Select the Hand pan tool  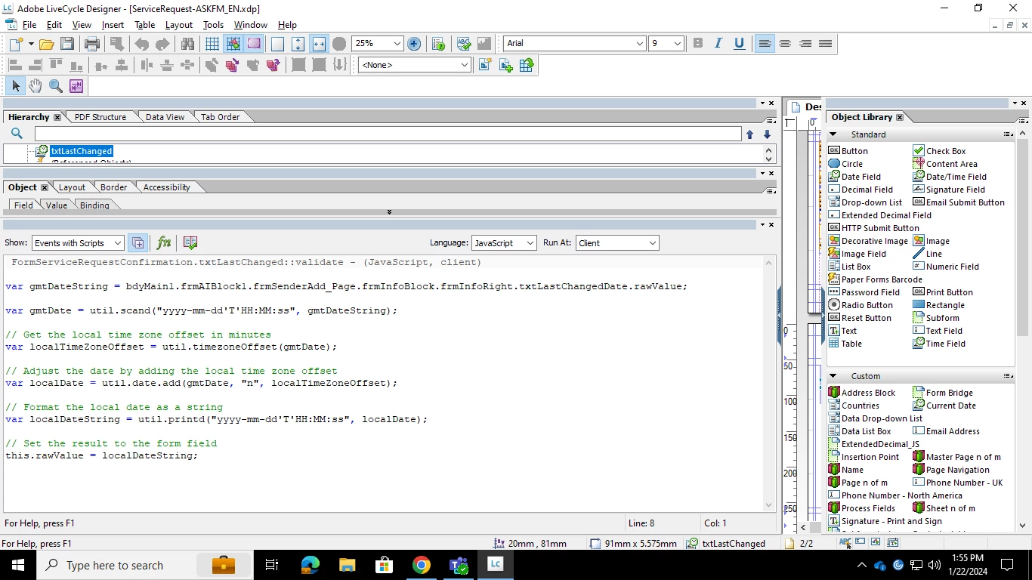pyautogui.click(x=36, y=86)
